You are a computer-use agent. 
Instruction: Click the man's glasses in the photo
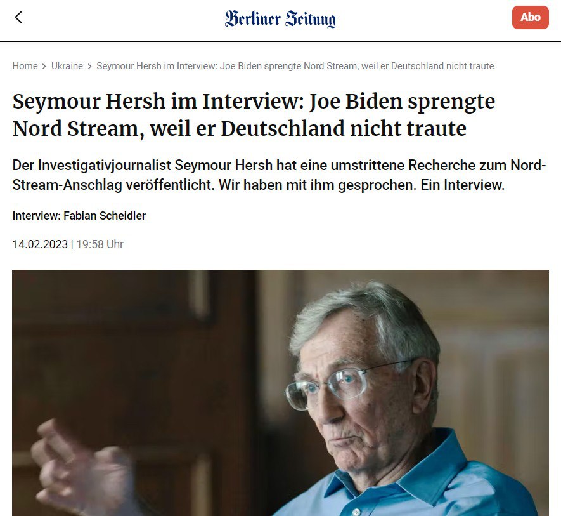327,388
